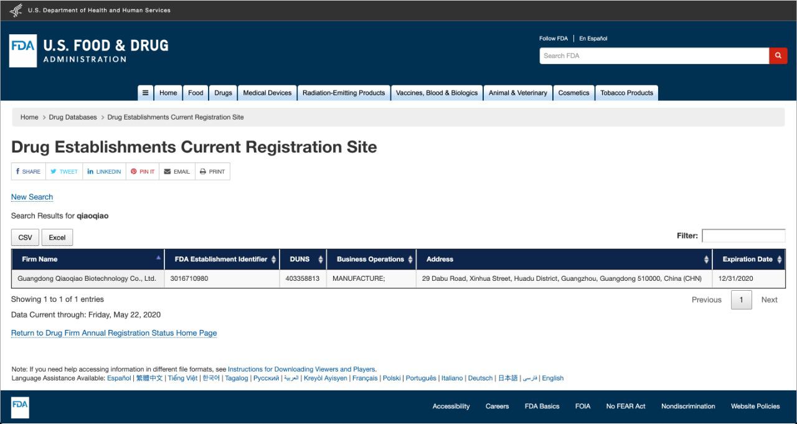
Task: Select English language assistance link
Action: 552,378
